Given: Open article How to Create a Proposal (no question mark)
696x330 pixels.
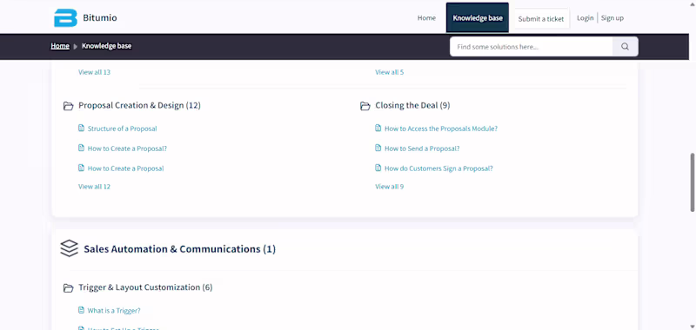Looking at the screenshot, I should [125, 168].
